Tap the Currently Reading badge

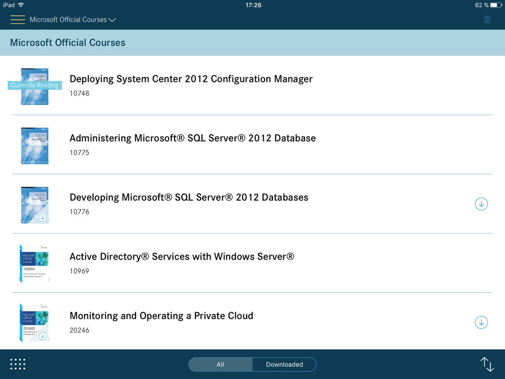(35, 85)
